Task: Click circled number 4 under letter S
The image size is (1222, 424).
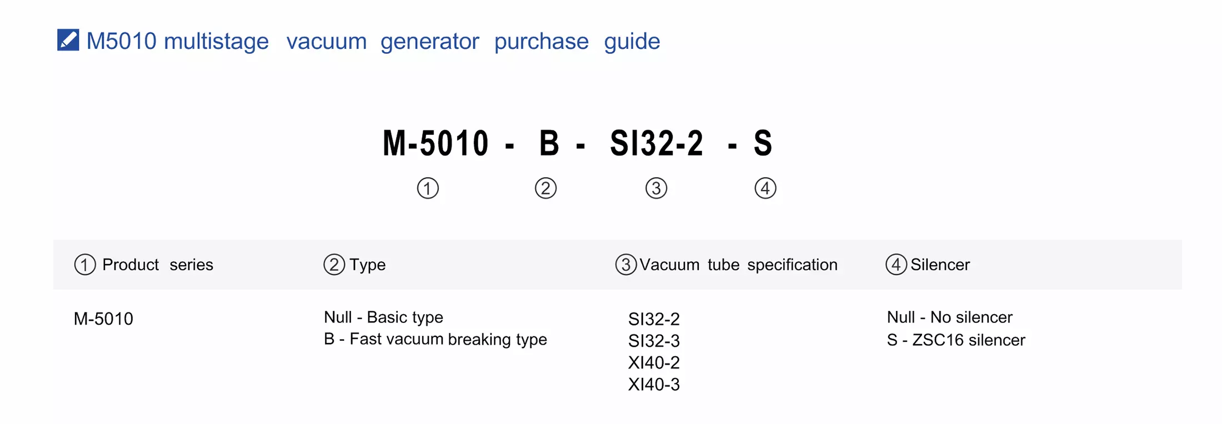Action: coord(765,188)
